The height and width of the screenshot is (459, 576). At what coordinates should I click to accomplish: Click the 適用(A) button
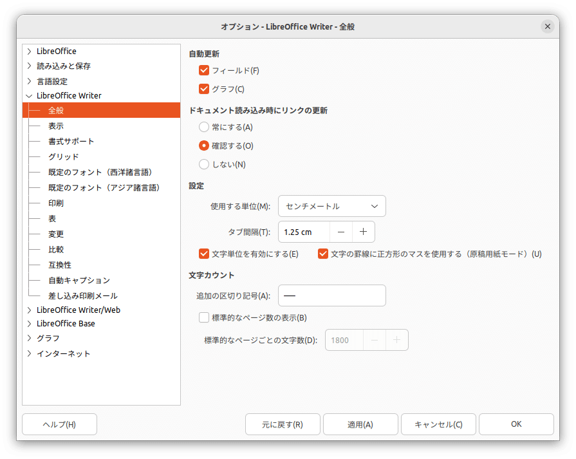360,424
